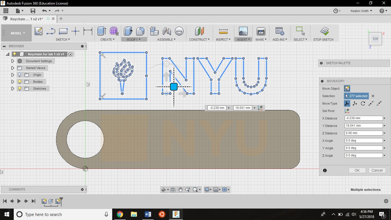Image resolution: width=391 pixels, height=220 pixels.
Task: Expand the Document Settings node
Action: pos(13,61)
